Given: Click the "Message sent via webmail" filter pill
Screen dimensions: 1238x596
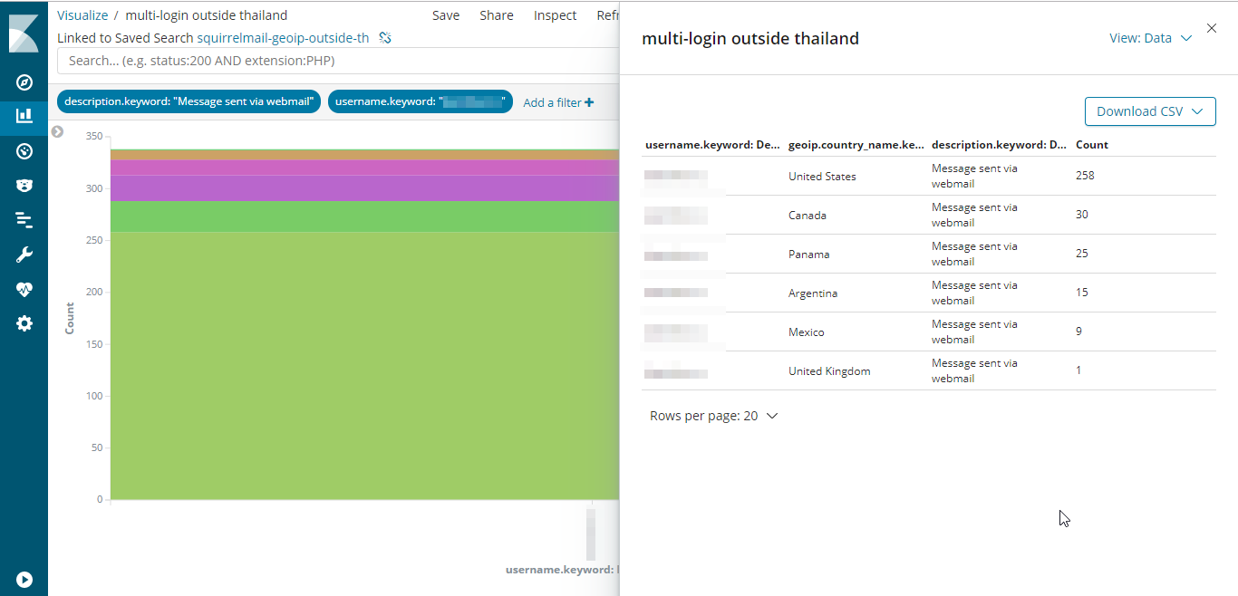Looking at the screenshot, I should pyautogui.click(x=189, y=101).
